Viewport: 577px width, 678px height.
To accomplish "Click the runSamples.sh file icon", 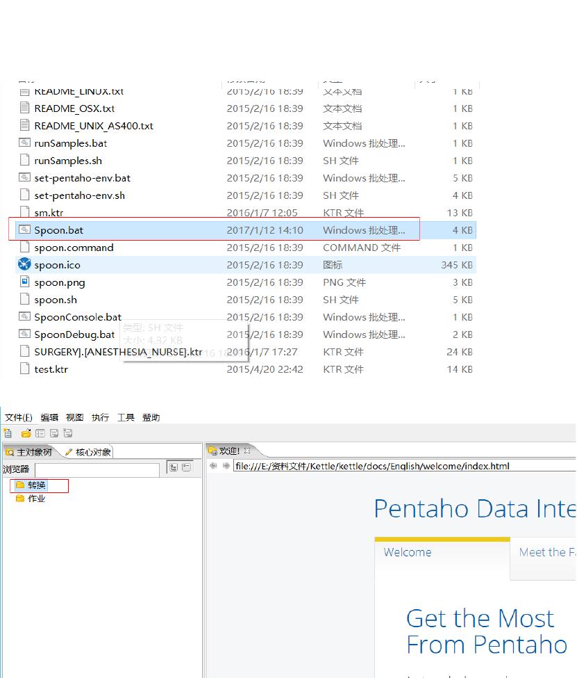I will [24, 160].
